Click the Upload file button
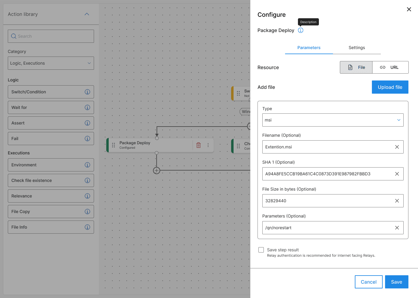 click(x=390, y=87)
